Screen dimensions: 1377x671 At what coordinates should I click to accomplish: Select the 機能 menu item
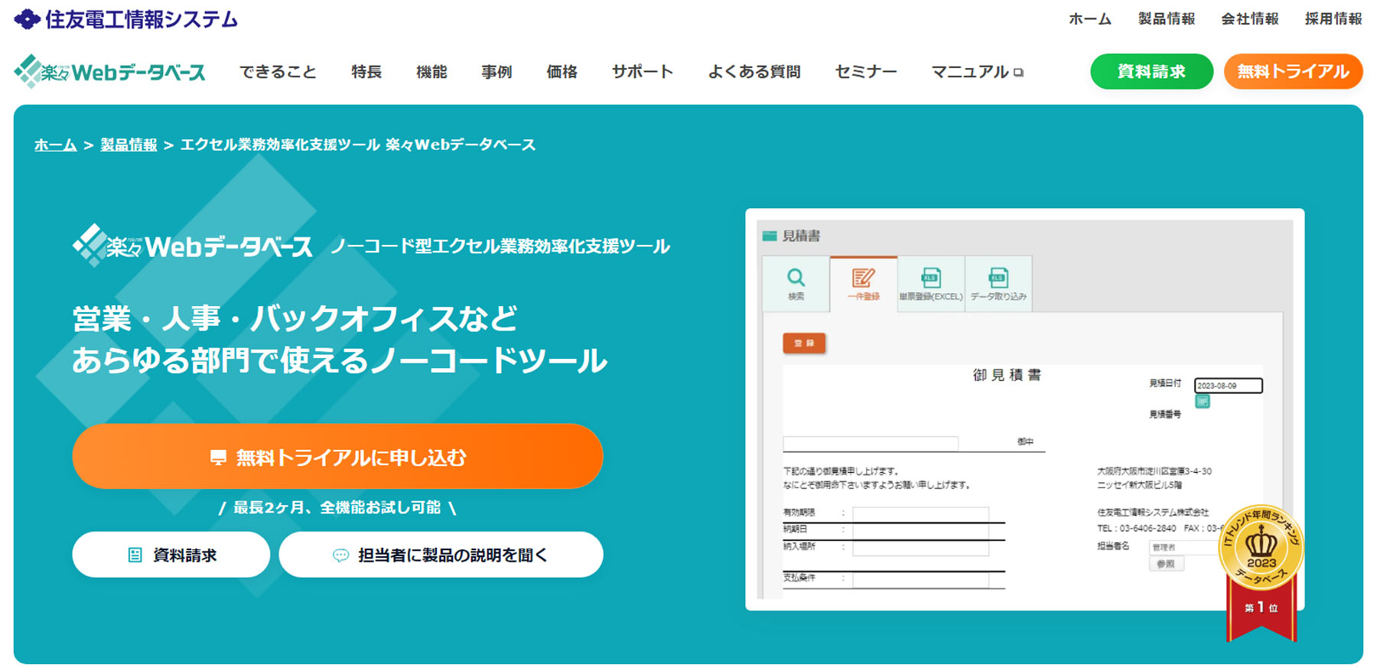(x=431, y=72)
